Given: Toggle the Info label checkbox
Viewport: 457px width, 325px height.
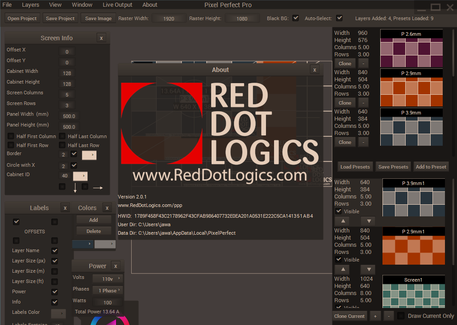Looking at the screenshot, I should pyautogui.click(x=54, y=302).
